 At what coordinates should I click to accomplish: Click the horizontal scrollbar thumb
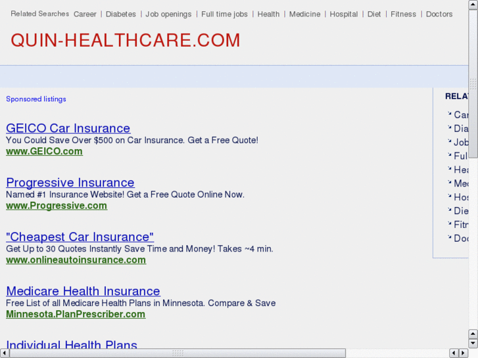[x=178, y=353]
